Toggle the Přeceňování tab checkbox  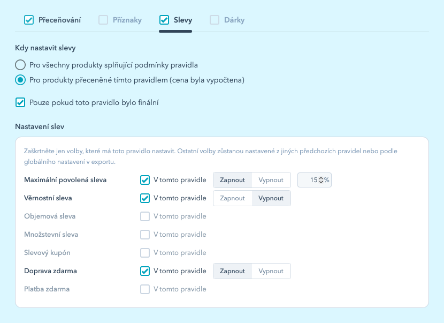(x=29, y=20)
